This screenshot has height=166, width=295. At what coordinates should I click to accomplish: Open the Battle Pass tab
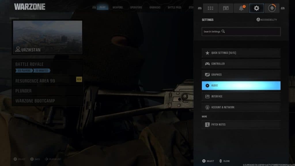[174, 7]
